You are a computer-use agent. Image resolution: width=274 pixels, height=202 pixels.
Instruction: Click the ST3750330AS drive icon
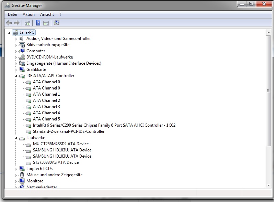pyautogui.click(x=28, y=163)
